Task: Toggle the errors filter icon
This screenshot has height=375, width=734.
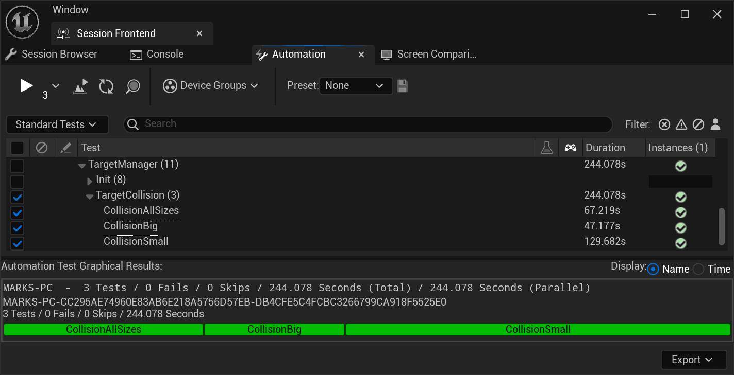Action: [x=665, y=124]
